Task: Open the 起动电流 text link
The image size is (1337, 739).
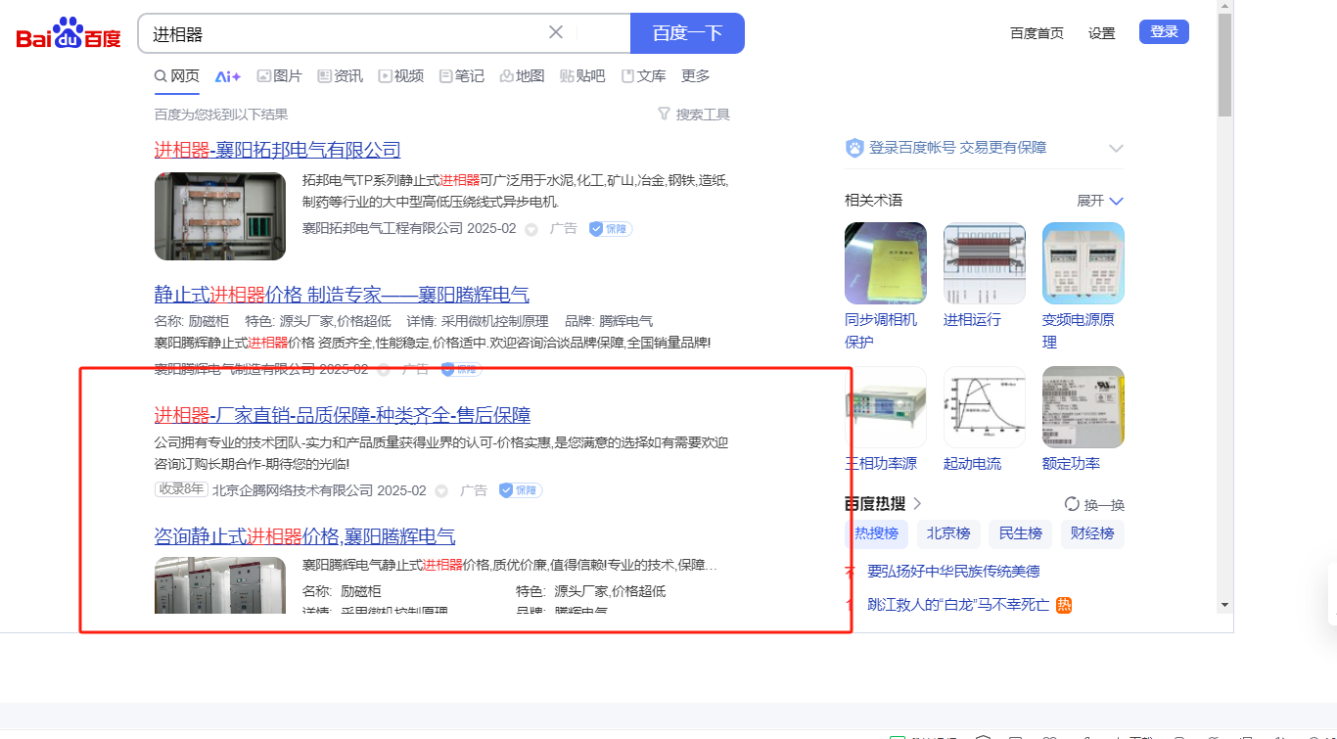Action: [x=972, y=464]
